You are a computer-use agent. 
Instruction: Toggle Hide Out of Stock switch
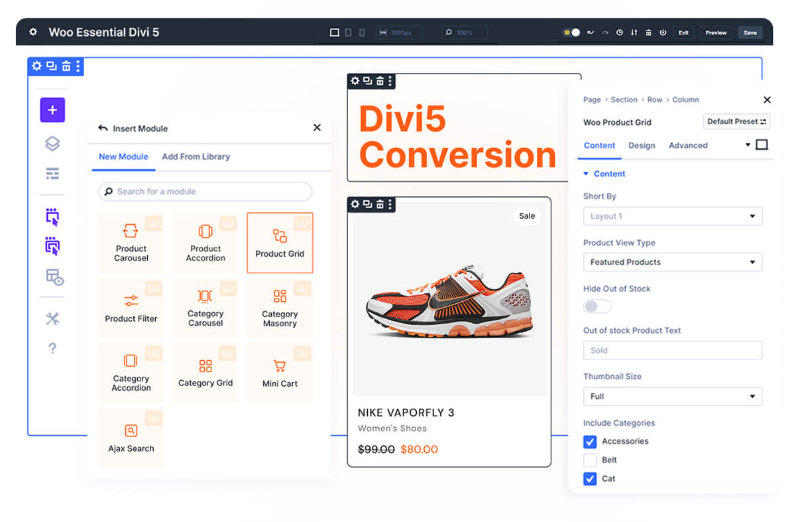point(597,306)
